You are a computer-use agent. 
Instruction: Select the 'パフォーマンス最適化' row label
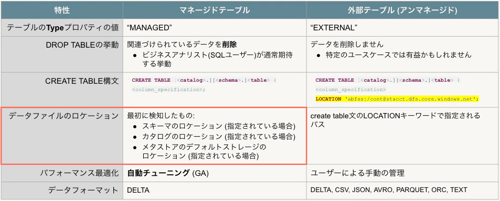point(79,173)
